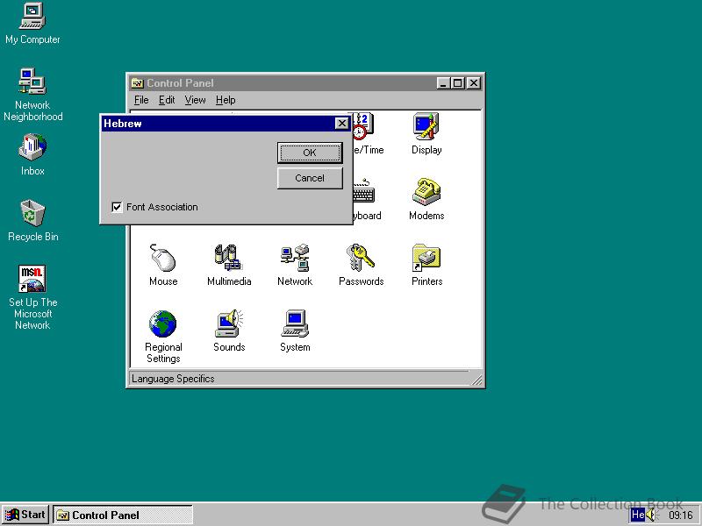Open the Start menu
The height and width of the screenshot is (526, 702).
click(x=25, y=515)
